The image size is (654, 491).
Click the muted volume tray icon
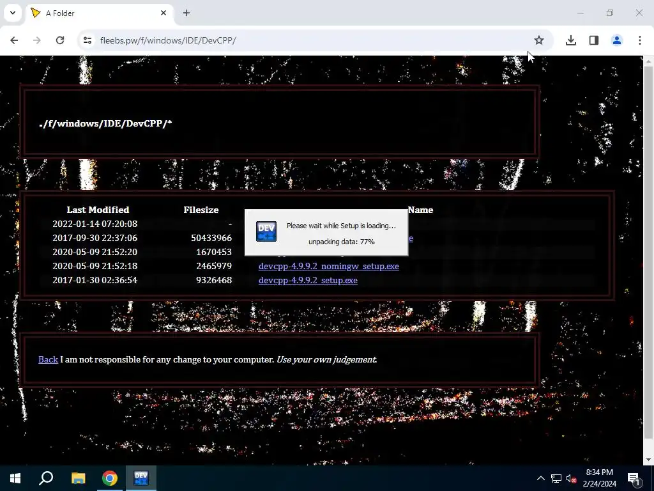click(x=571, y=478)
